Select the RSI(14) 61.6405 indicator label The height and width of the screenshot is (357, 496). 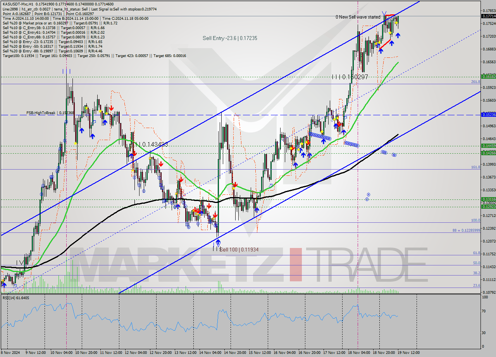click(16, 298)
